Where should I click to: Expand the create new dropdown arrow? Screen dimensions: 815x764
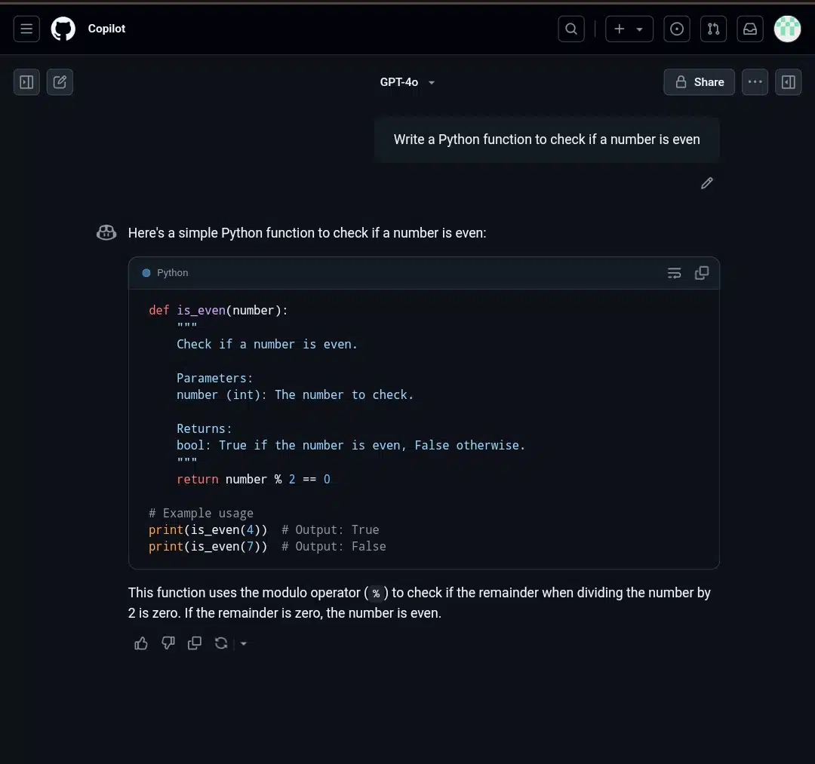tap(640, 29)
